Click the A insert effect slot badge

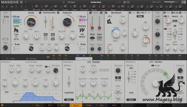tap(130, 13)
